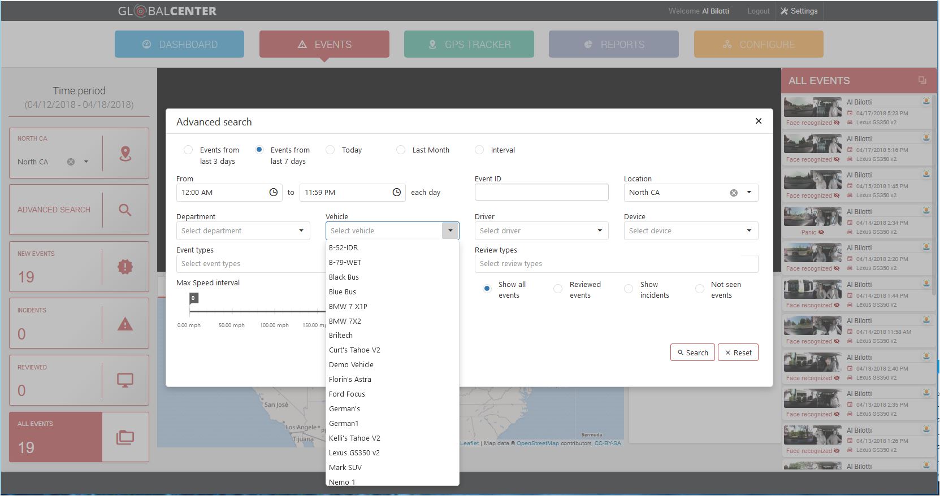Click the Search button
This screenshot has width=940, height=496.
click(x=692, y=353)
